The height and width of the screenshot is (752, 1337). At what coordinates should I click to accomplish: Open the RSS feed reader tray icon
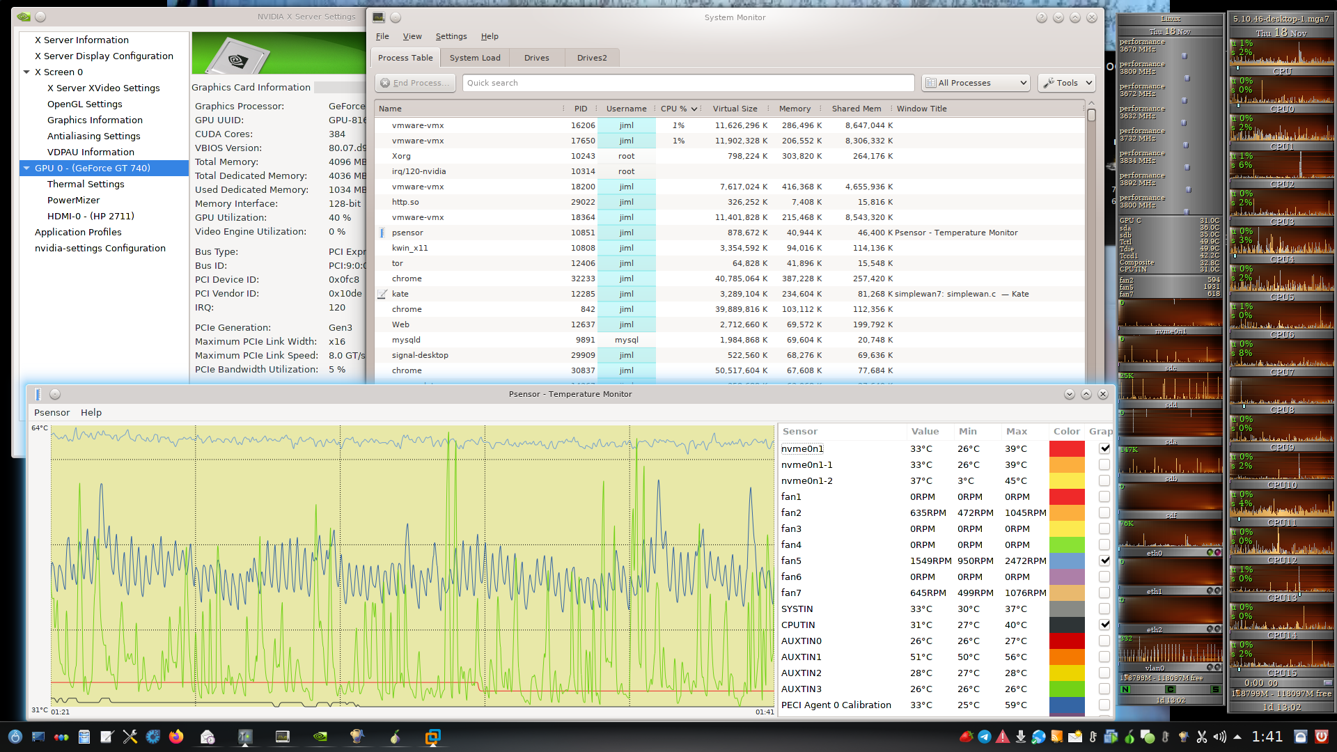tap(1057, 737)
